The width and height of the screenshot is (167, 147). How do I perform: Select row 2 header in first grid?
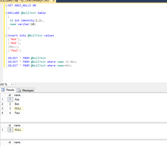[x=2, y=104]
